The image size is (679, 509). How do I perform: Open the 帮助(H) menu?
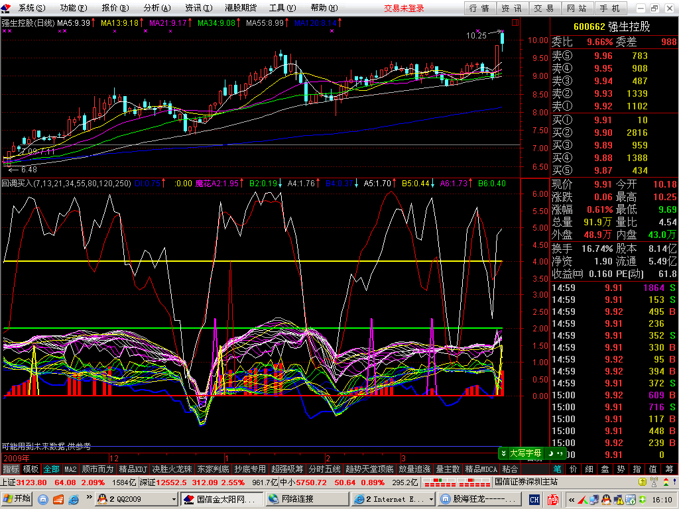324,8
